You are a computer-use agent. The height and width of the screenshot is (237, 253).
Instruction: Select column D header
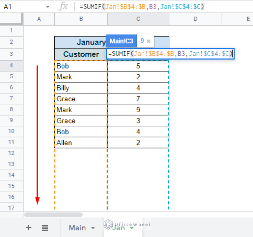[195, 19]
